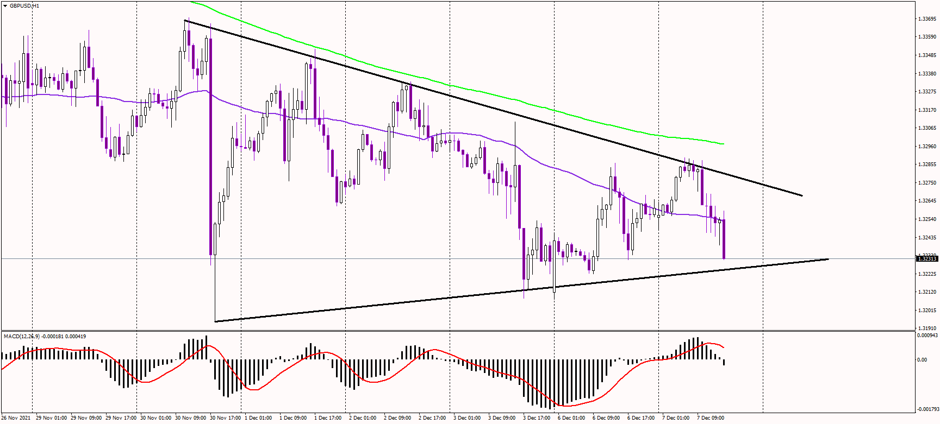Click price level 1.32120 on scale

coord(927,292)
